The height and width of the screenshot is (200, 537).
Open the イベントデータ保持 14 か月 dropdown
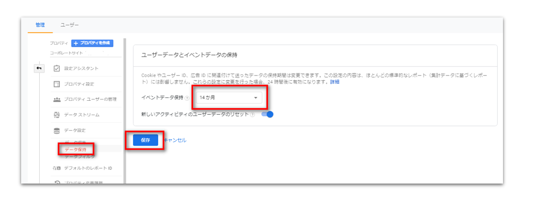(x=229, y=98)
